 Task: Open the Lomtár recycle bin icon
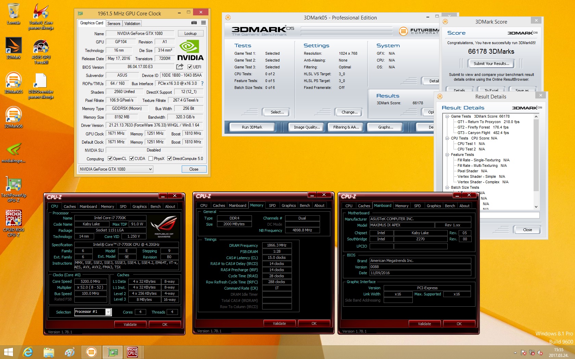[14, 14]
